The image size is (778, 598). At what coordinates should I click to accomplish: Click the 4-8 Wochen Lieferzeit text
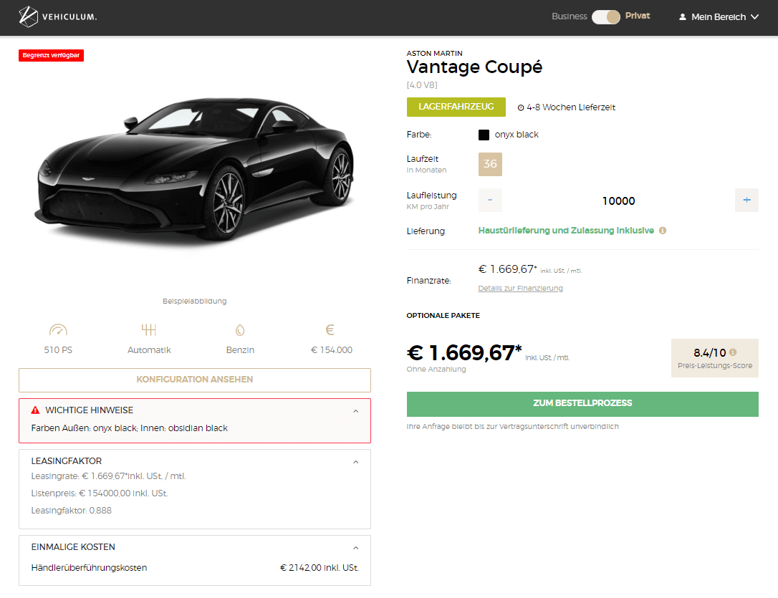coord(571,107)
